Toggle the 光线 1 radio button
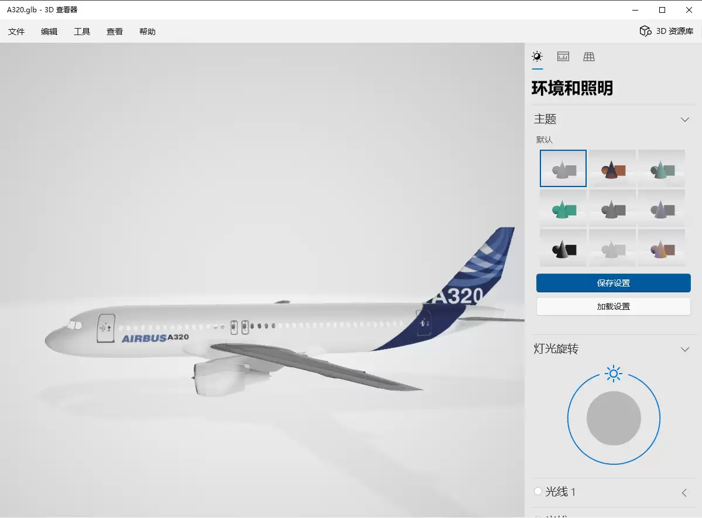 click(x=538, y=491)
